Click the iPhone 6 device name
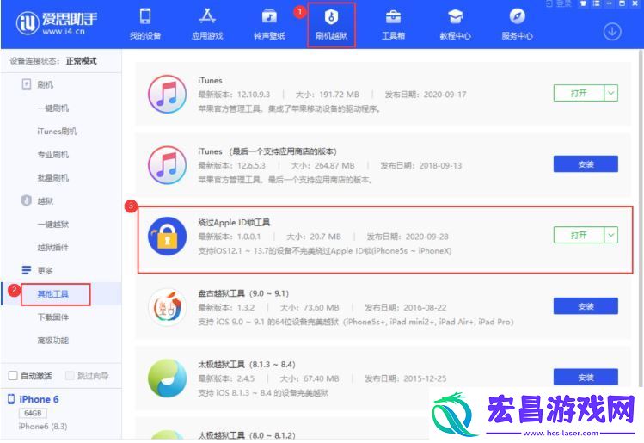This screenshot has width=644, height=443. coord(39,399)
